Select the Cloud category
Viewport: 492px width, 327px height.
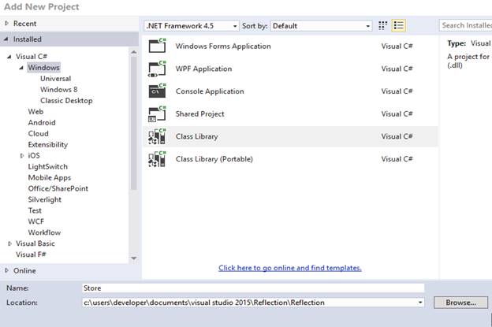click(x=39, y=134)
